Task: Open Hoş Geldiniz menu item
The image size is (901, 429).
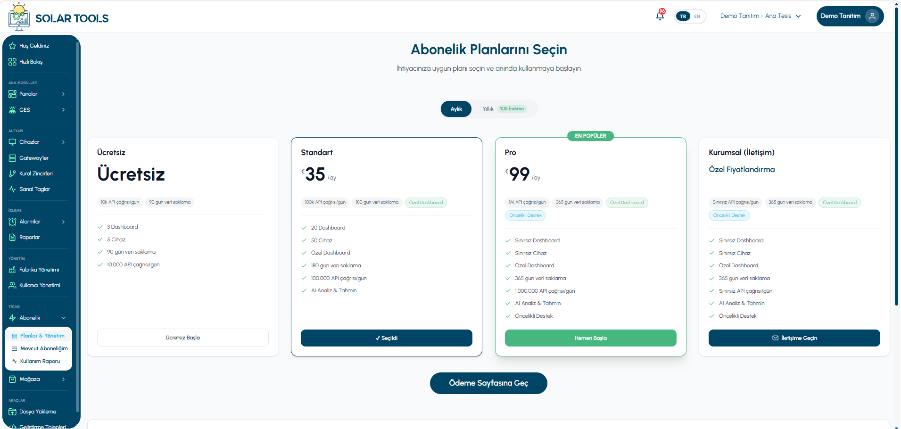Action: 38,46
